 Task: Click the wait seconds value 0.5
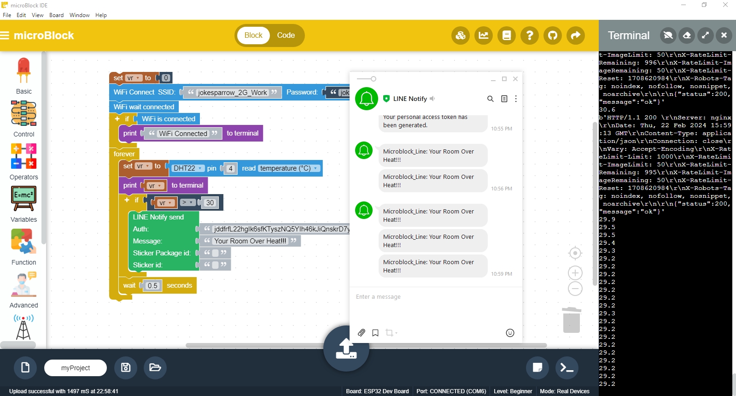point(152,285)
